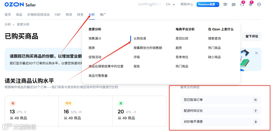Click the 已购买商品 page title
The height and width of the screenshot is (132, 278).
click(21, 36)
